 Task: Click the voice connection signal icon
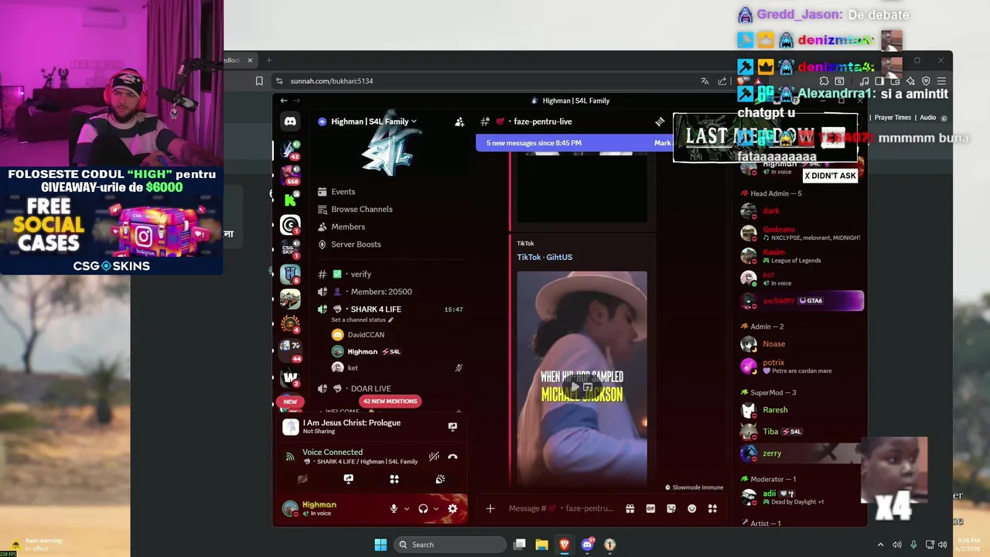click(x=290, y=456)
